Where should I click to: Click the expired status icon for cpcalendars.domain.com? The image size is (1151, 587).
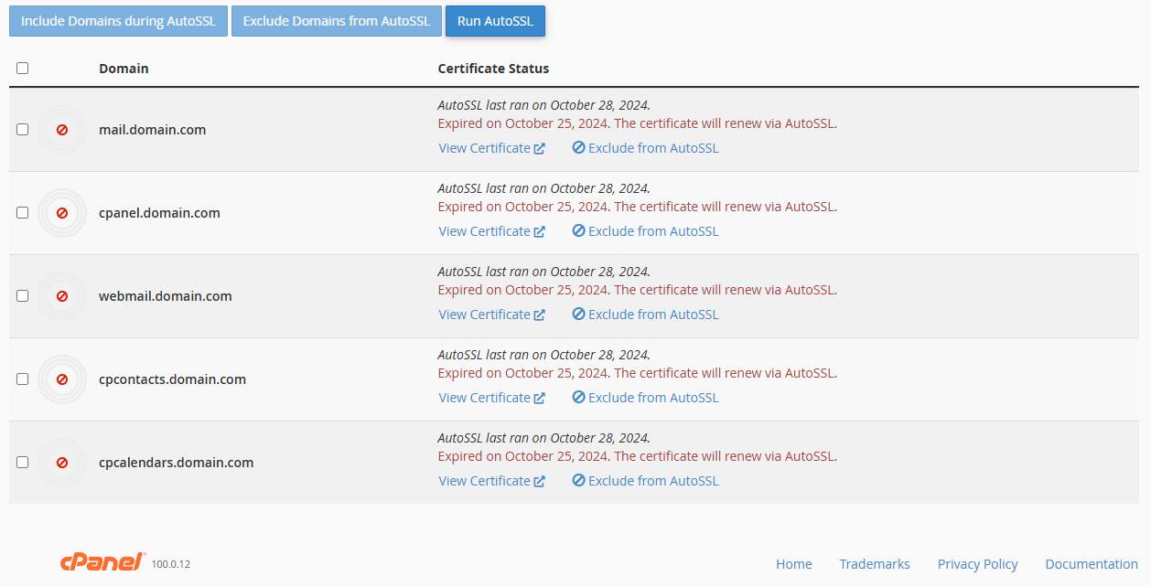(62, 463)
